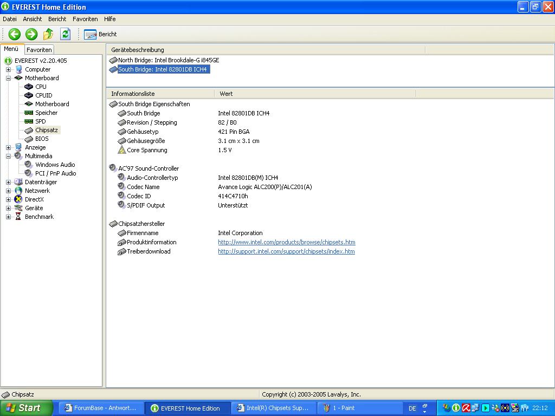The width and height of the screenshot is (555, 416).
Task: Click the Computer icon in tree
Action: coord(18,69)
